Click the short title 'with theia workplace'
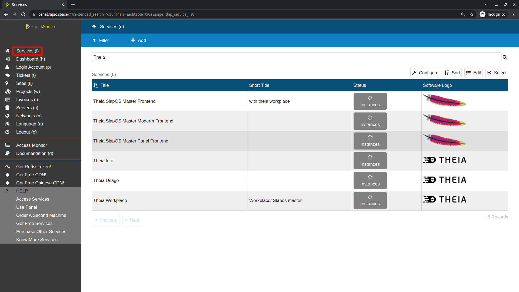The height and width of the screenshot is (292, 519). 269,101
